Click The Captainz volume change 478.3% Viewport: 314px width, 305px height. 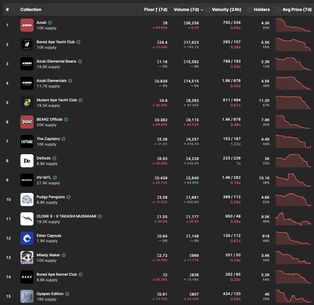coord(191,144)
